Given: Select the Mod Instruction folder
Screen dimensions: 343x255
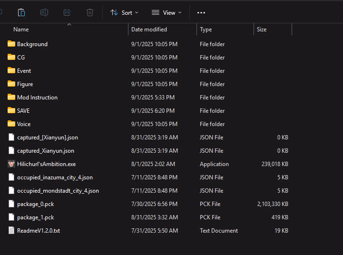Looking at the screenshot, I should pyautogui.click(x=37, y=98).
